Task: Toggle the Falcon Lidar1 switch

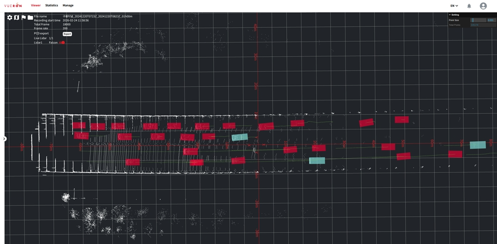Action: point(62,43)
